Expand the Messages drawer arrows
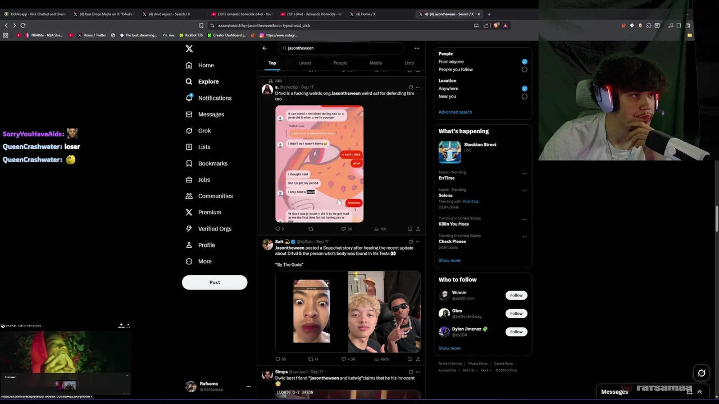The width and height of the screenshot is (719, 404). 699,392
